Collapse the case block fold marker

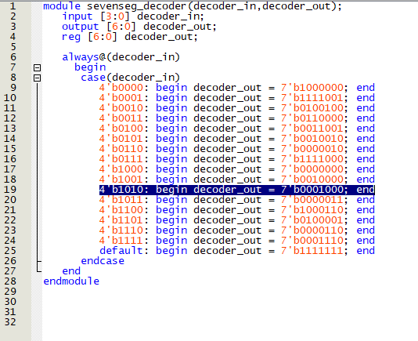click(38, 78)
